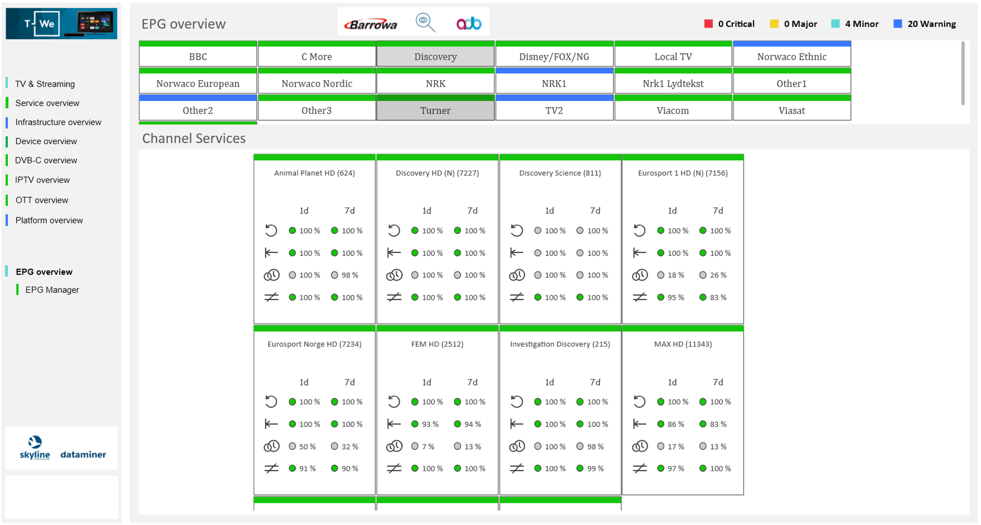Open the Other2 provider tile
The height and width of the screenshot is (525, 981).
pyautogui.click(x=198, y=108)
